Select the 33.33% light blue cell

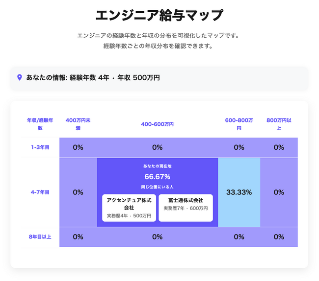tap(239, 192)
